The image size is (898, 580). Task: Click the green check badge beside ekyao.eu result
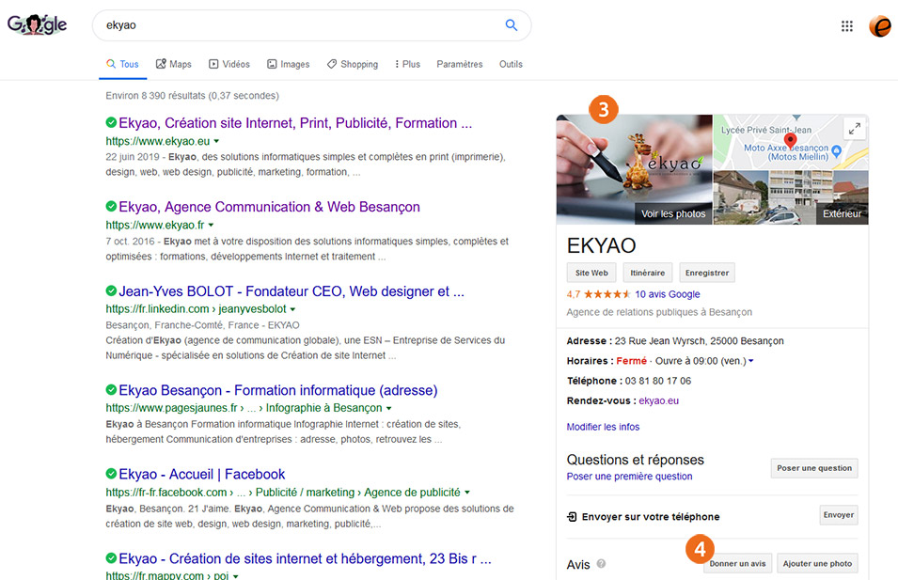tap(111, 122)
